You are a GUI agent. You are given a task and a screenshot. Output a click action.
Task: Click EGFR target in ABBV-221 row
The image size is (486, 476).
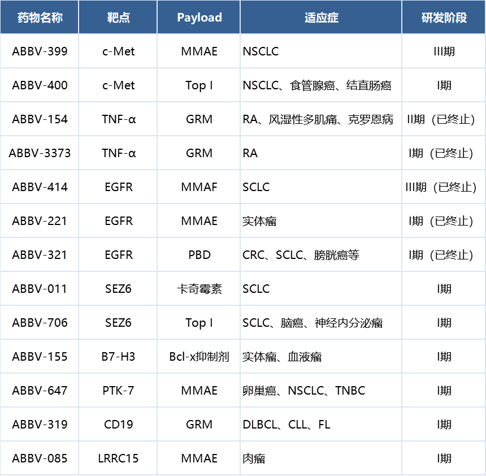pos(119,221)
